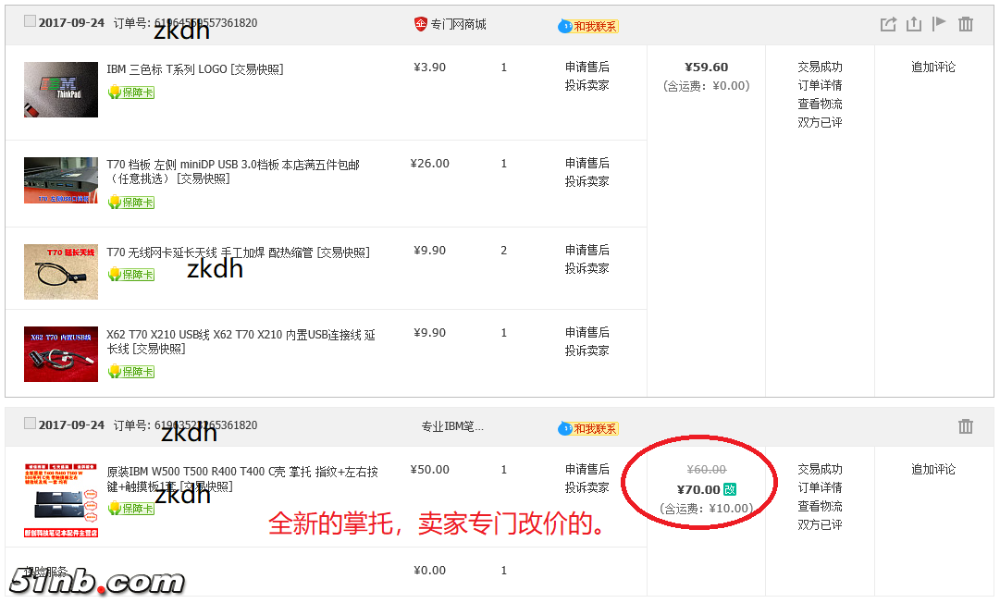1000x603 pixels.
Task: Open the 专门网商城 shop link
Action: pyautogui.click(x=458, y=24)
